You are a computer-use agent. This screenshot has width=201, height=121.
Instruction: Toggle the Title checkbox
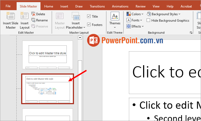pos(89,16)
